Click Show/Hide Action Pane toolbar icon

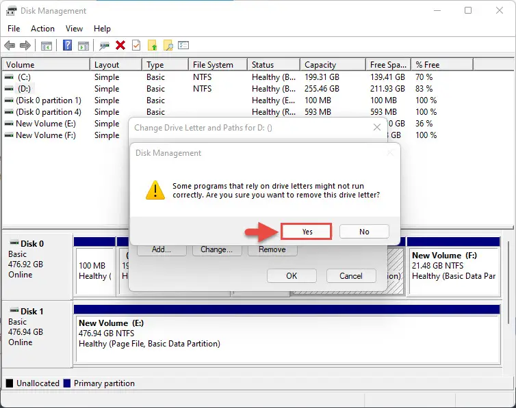83,46
